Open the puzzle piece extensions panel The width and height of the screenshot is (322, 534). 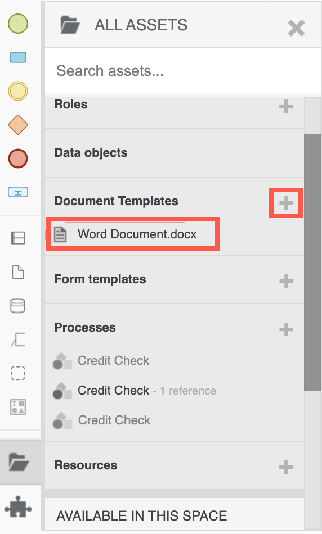[x=18, y=508]
